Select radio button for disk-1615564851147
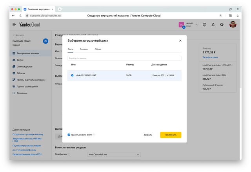The height and width of the screenshot is (172, 251). pos(73,75)
